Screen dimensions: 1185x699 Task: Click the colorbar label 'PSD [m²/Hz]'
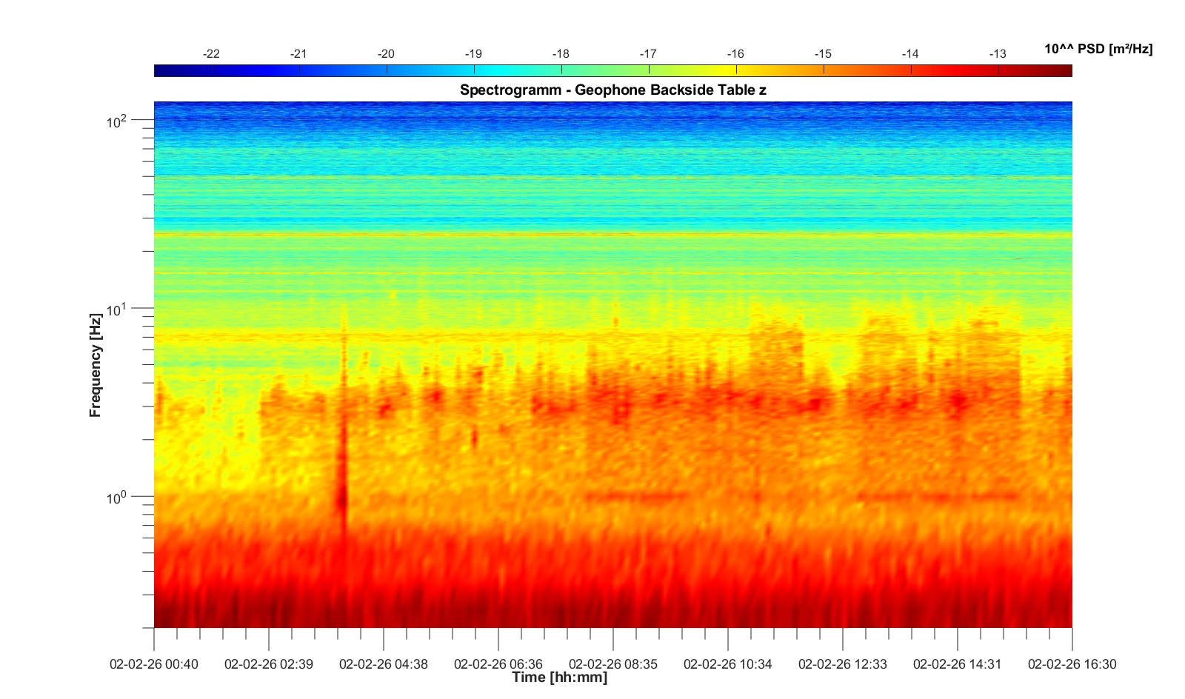click(x=1098, y=50)
